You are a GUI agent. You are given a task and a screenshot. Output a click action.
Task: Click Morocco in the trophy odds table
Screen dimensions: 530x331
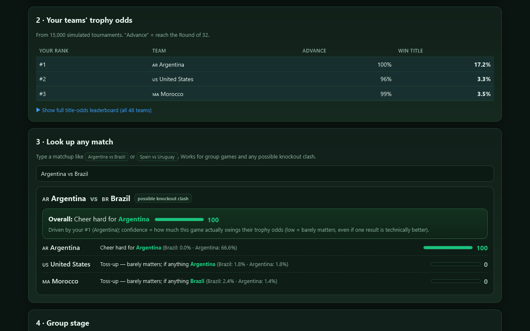tap(168, 94)
